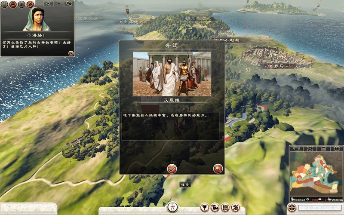The width and height of the screenshot is (344, 215).
Task: Click the description text about the diligent man
Action: [165, 115]
